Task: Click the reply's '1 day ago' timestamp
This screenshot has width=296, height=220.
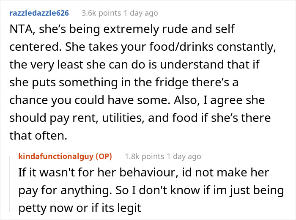Action: (x=182, y=156)
